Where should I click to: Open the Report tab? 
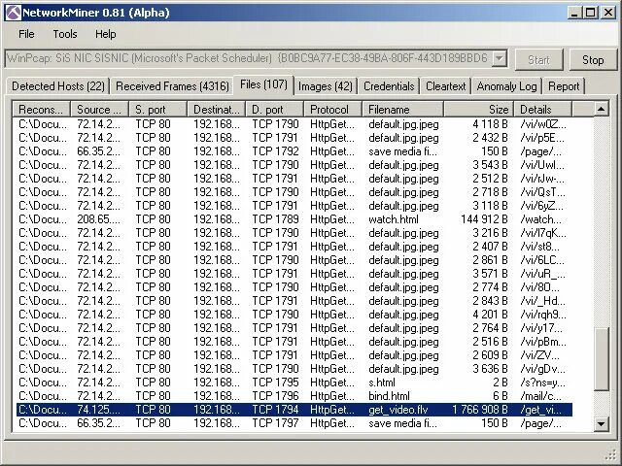pos(564,86)
